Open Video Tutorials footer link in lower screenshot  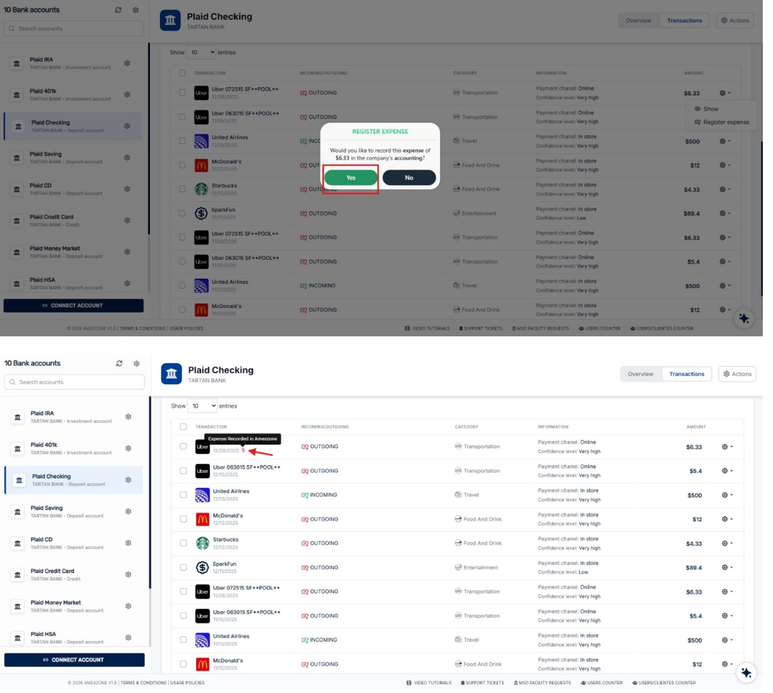pos(429,683)
